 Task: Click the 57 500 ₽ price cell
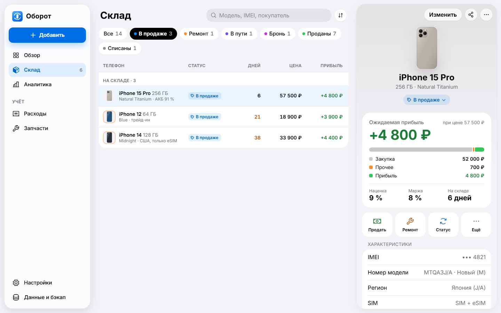pyautogui.click(x=291, y=96)
